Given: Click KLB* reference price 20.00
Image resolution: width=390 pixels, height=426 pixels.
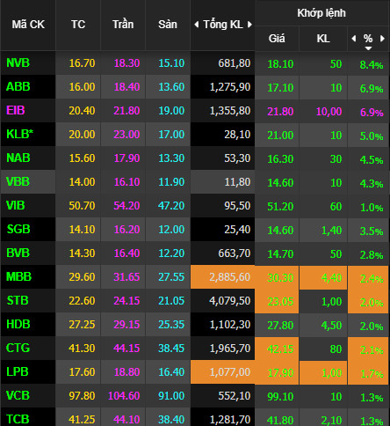Looking at the screenshot, I should (x=82, y=135).
